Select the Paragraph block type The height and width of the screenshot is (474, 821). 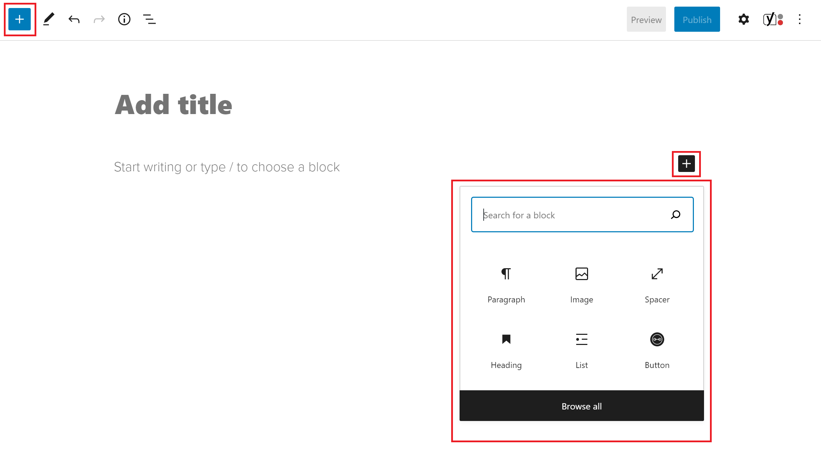point(506,283)
